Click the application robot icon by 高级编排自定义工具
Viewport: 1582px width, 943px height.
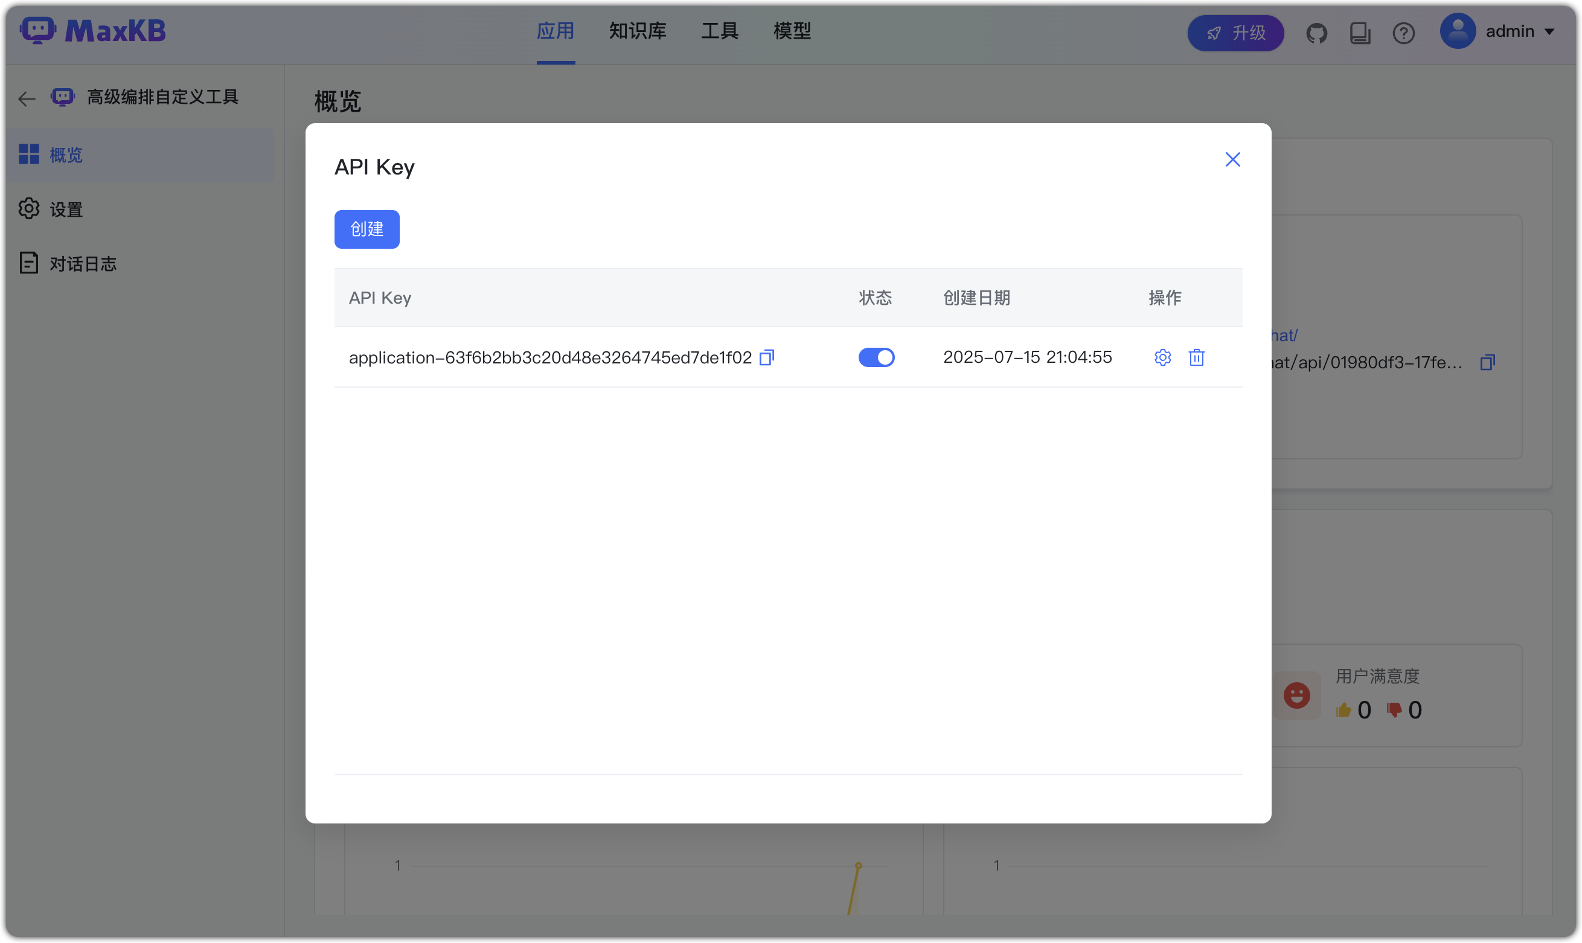[62, 97]
